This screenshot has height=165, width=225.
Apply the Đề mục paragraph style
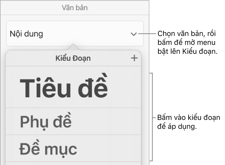(73, 148)
